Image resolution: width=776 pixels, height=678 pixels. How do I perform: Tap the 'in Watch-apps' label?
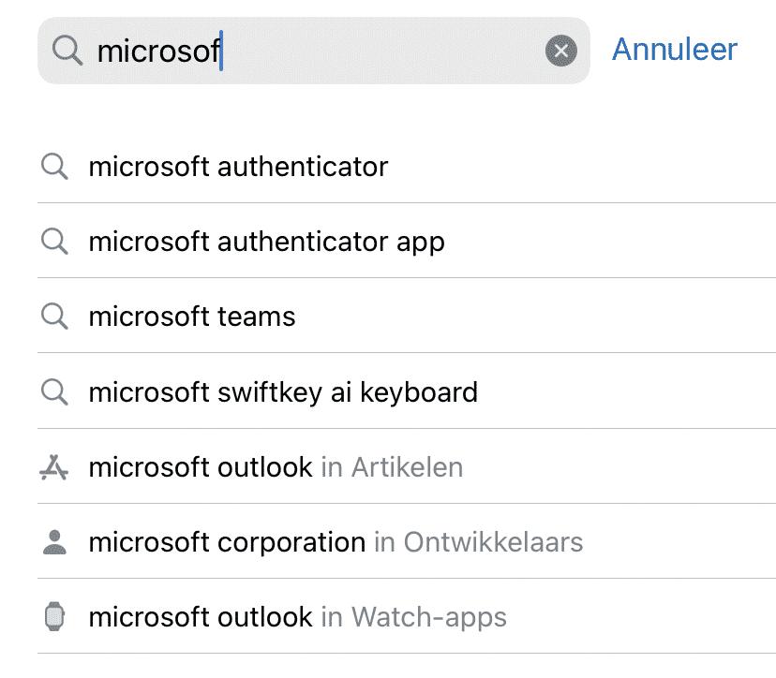click(x=413, y=617)
